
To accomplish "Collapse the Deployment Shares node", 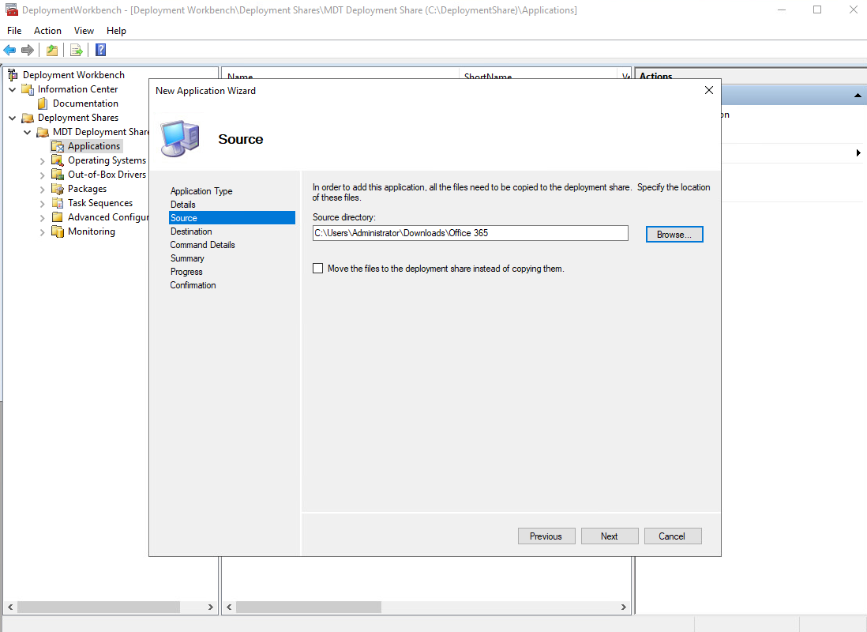I will click(x=12, y=118).
